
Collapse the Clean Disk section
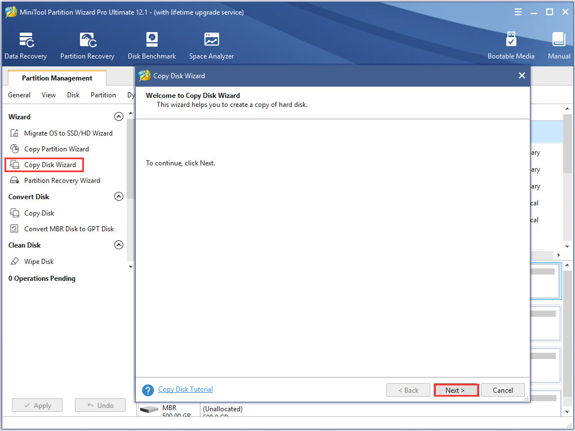[x=118, y=245]
